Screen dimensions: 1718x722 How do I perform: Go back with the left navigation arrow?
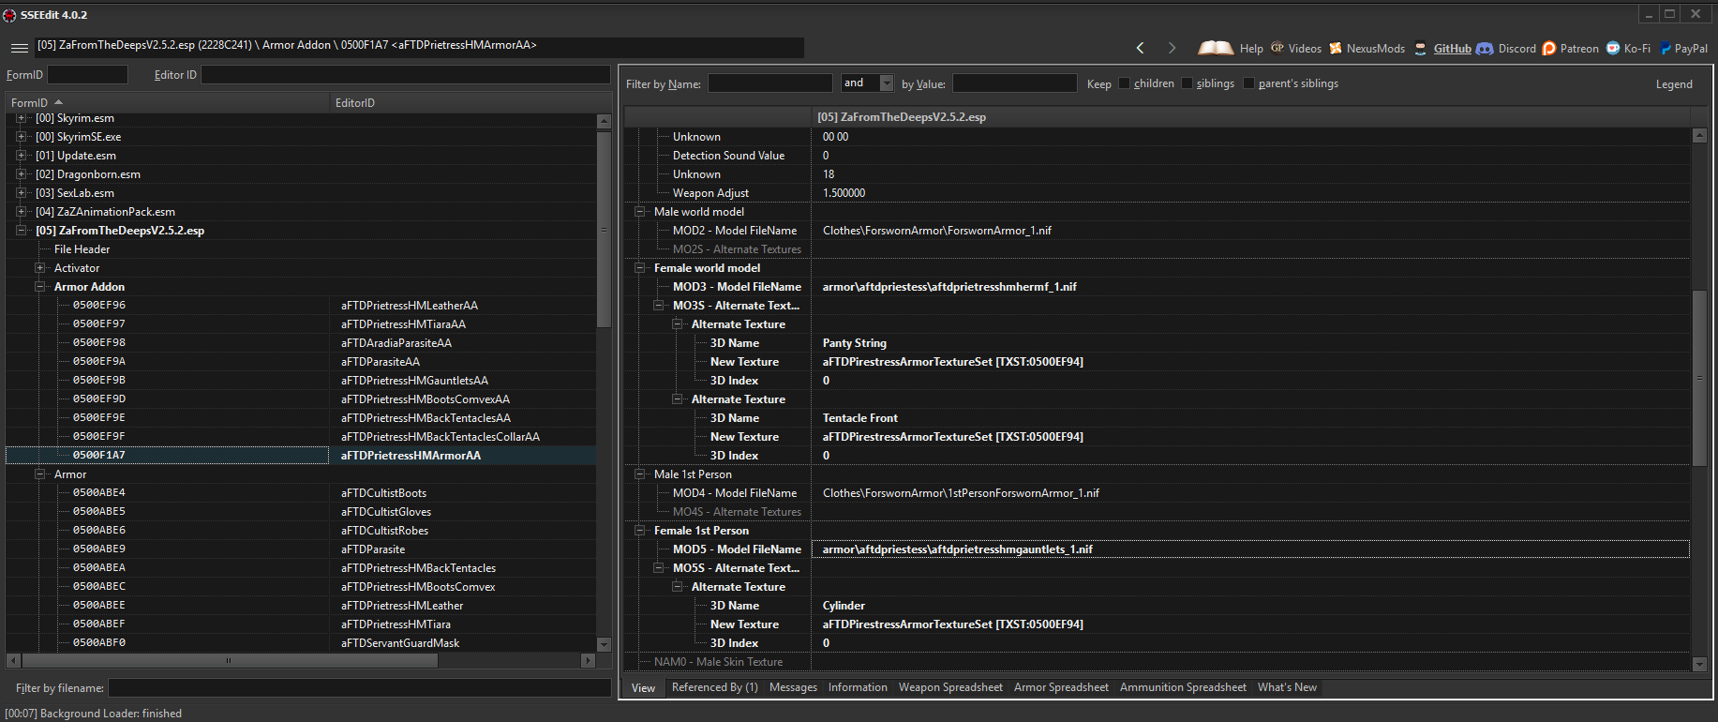[1141, 48]
